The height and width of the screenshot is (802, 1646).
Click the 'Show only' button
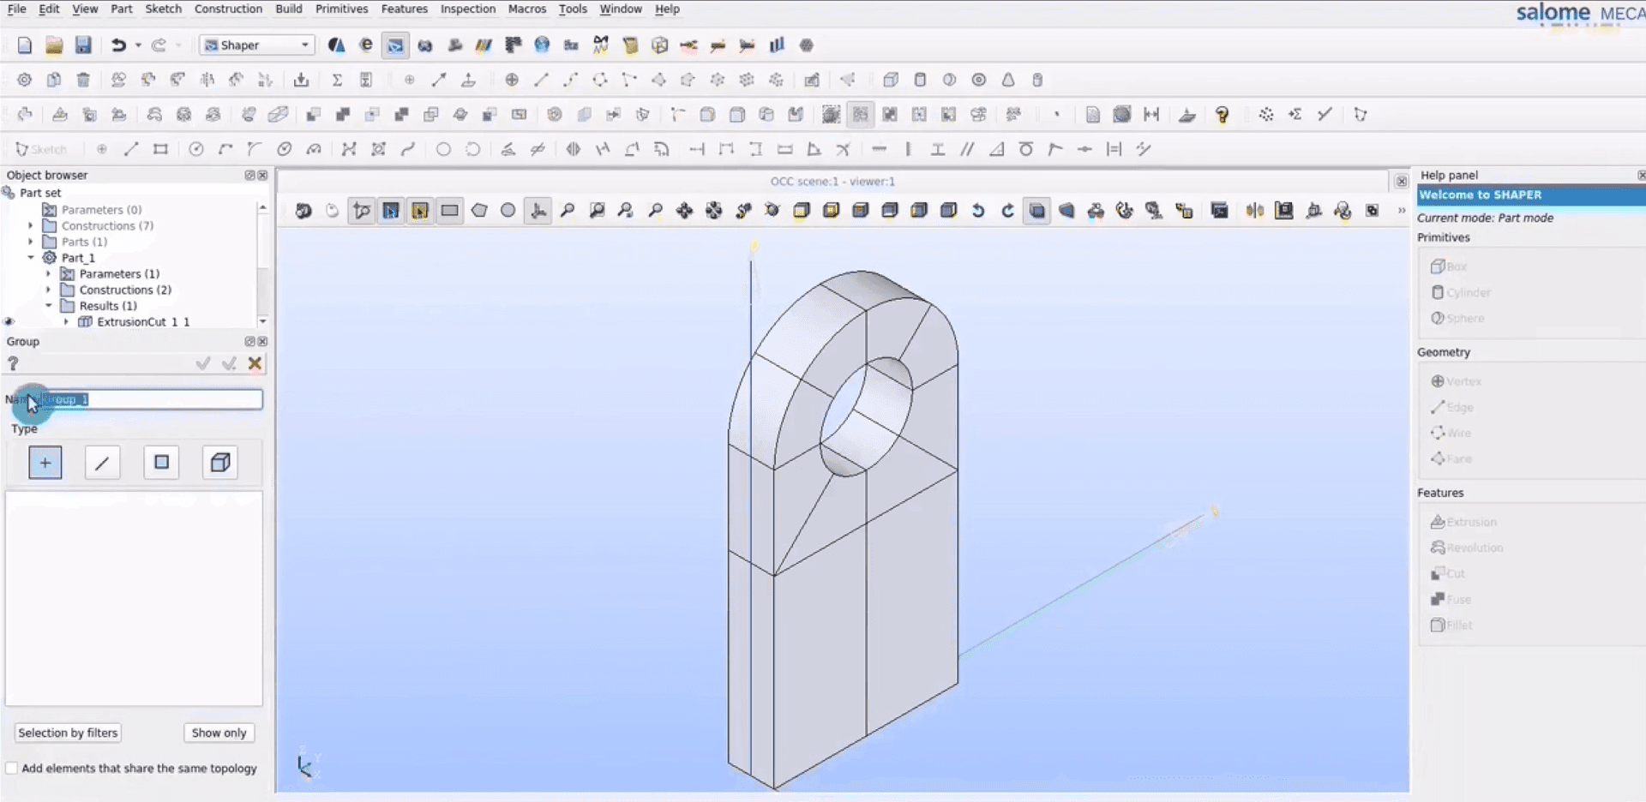click(x=219, y=733)
